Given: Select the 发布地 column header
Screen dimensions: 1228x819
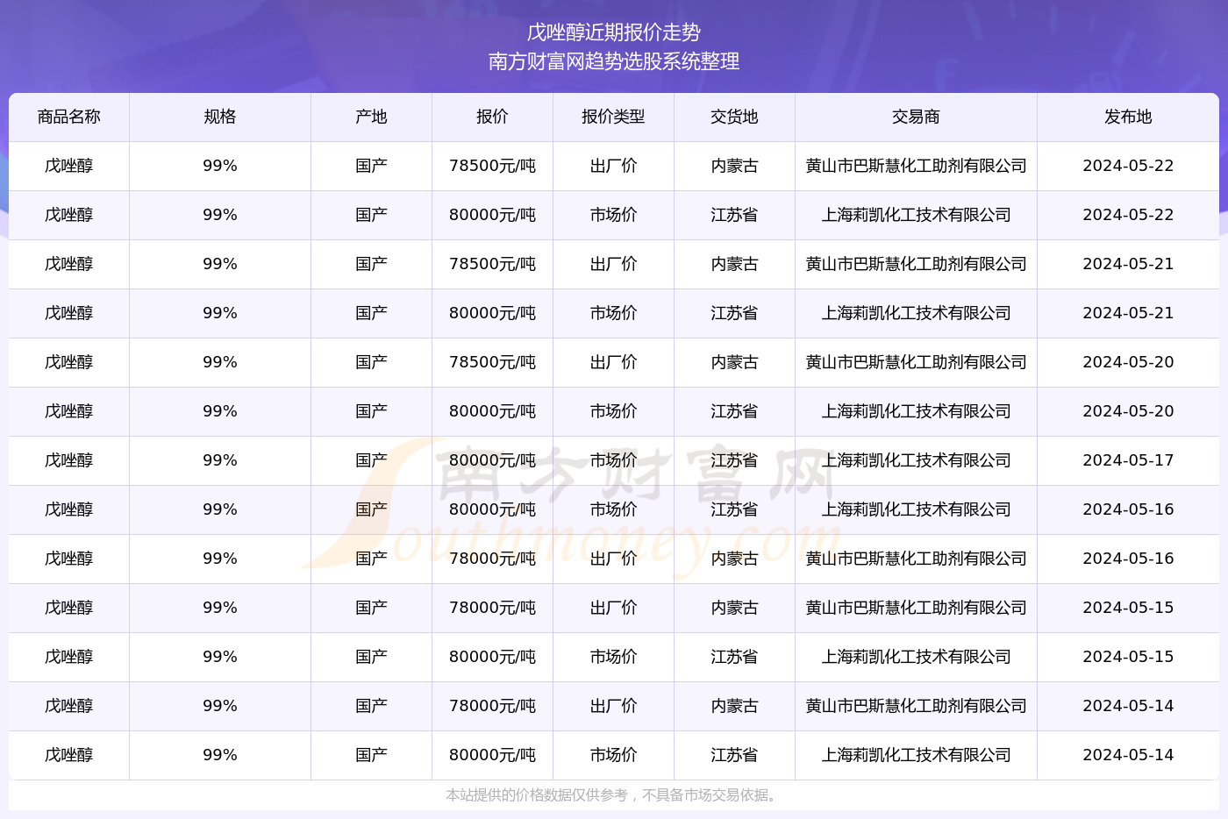Looking at the screenshot, I should tap(1129, 117).
